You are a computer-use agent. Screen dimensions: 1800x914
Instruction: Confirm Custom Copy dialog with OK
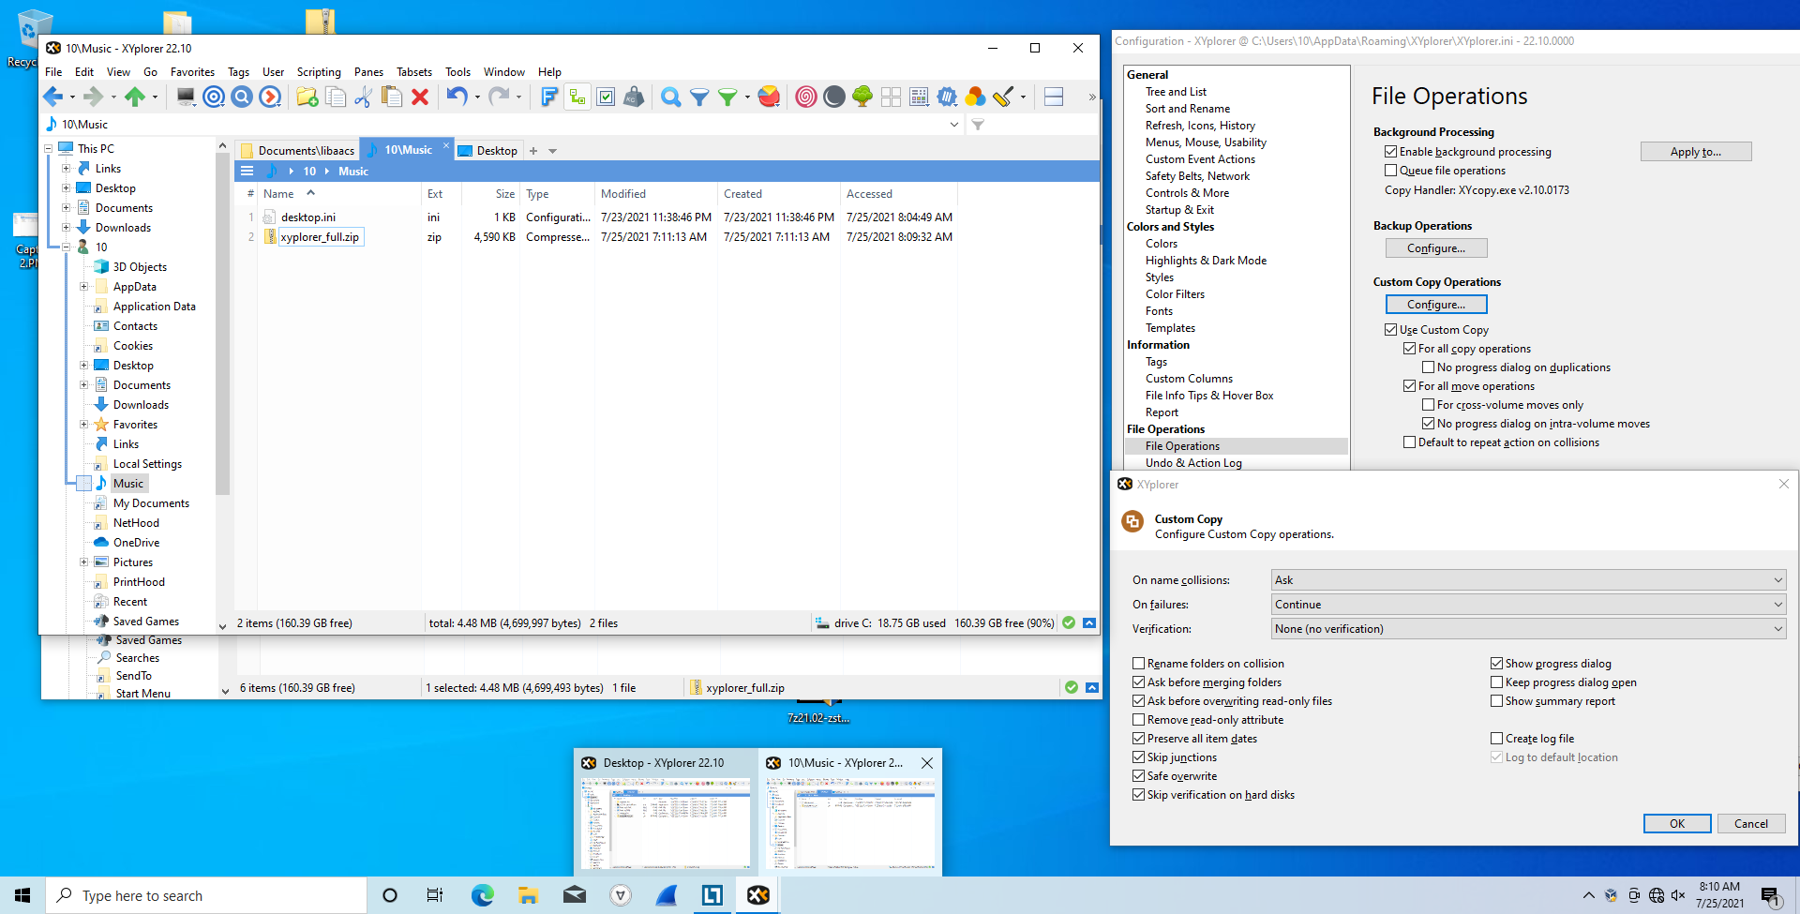[x=1677, y=824]
